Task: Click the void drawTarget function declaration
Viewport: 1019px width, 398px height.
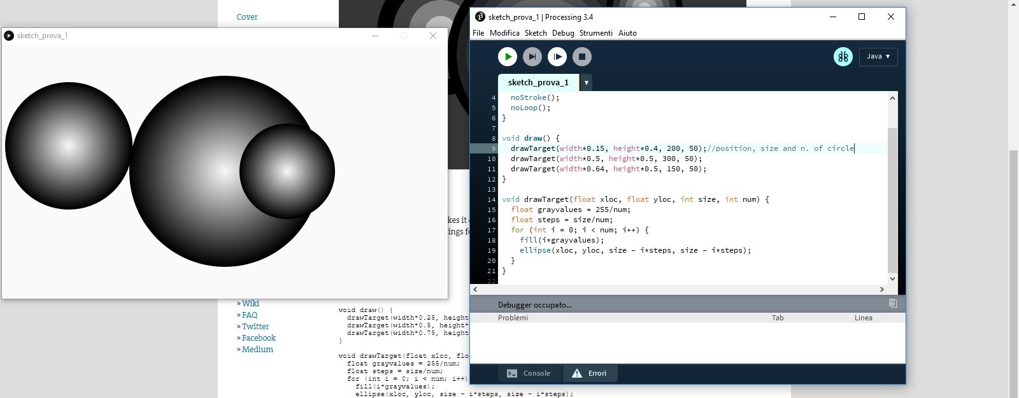Action: click(x=636, y=199)
